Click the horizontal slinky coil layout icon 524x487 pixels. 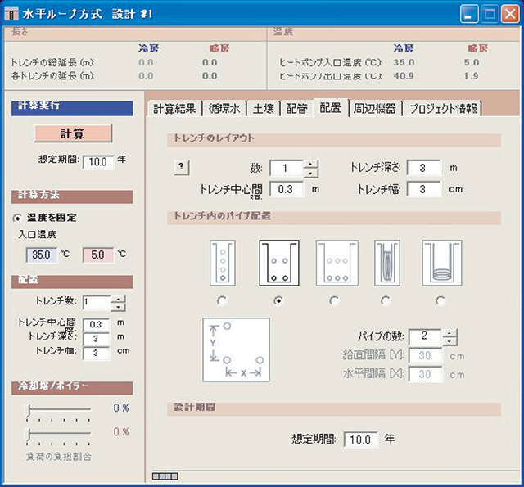[440, 262]
